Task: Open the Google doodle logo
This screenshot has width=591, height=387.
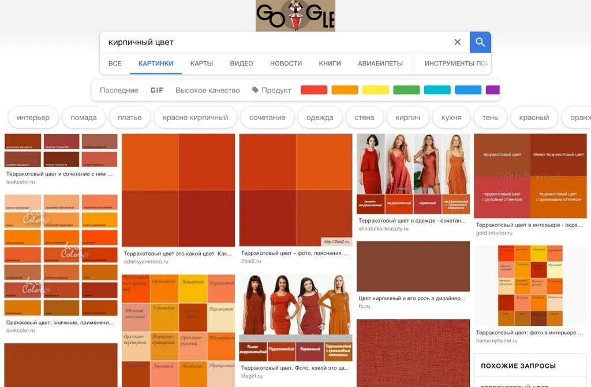Action: click(295, 16)
